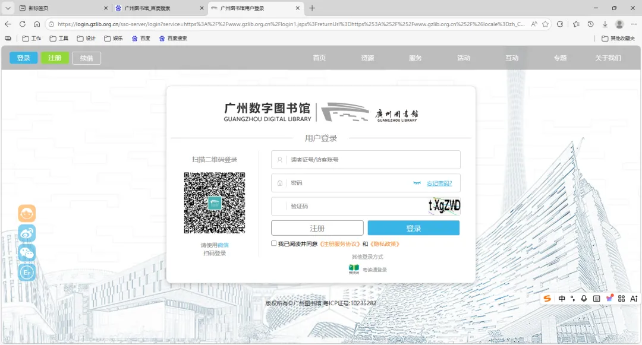This screenshot has width=642, height=345.
Task: Click 粤读通登录 text link
Action: (374, 270)
